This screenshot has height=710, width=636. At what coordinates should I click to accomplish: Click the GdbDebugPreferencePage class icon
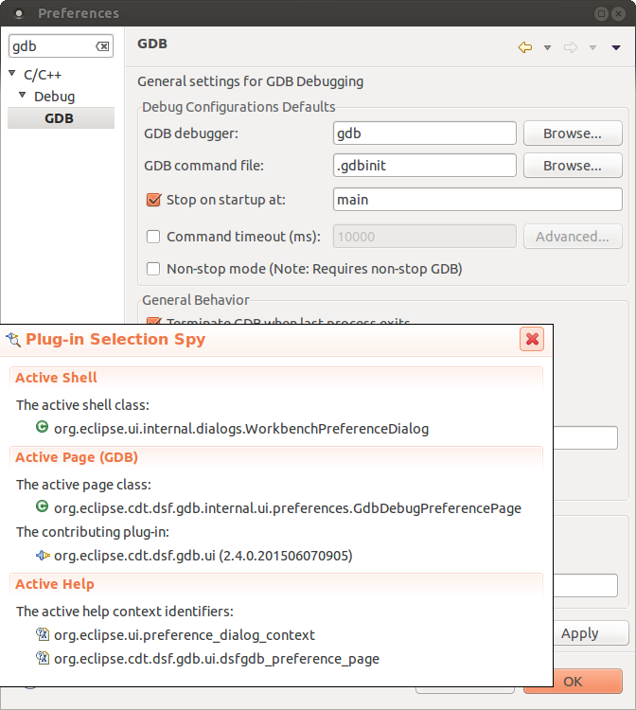click(x=42, y=507)
